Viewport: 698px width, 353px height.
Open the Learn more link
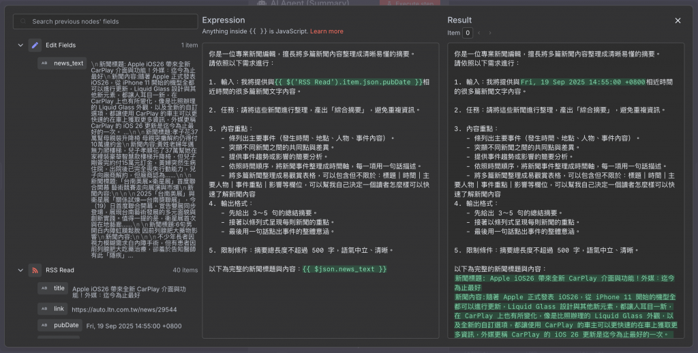point(327,31)
